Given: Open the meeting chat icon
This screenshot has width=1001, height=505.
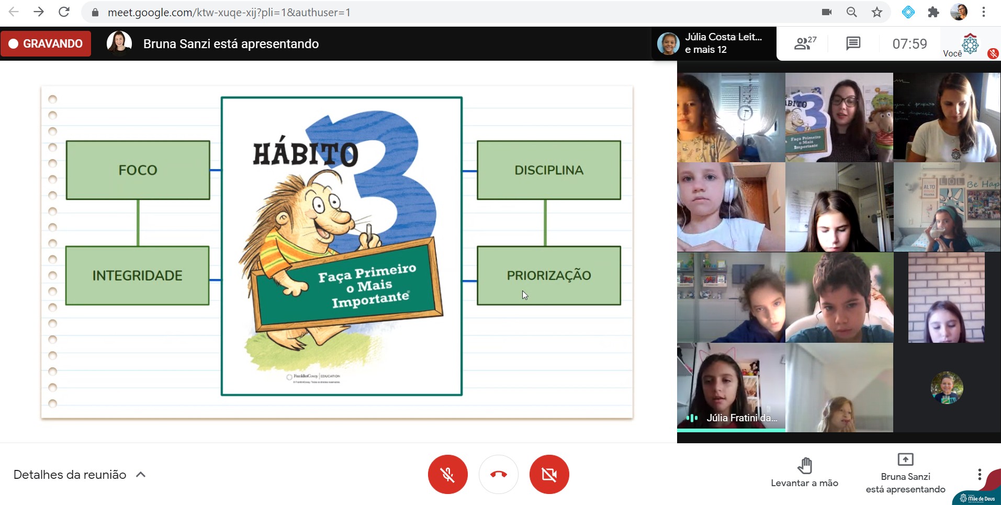Looking at the screenshot, I should pyautogui.click(x=853, y=43).
